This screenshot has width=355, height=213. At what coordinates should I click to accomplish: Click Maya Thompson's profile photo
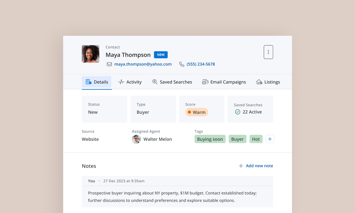91,54
